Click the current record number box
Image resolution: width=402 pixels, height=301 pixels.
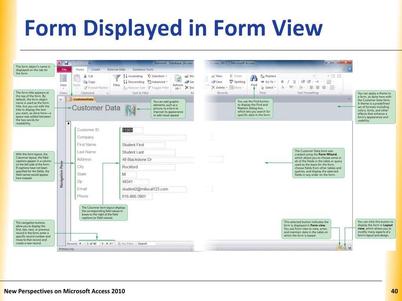point(93,244)
